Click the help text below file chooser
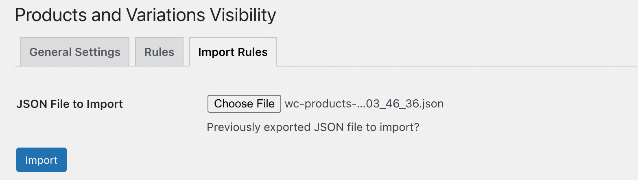The width and height of the screenshot is (638, 180). pyautogui.click(x=313, y=127)
